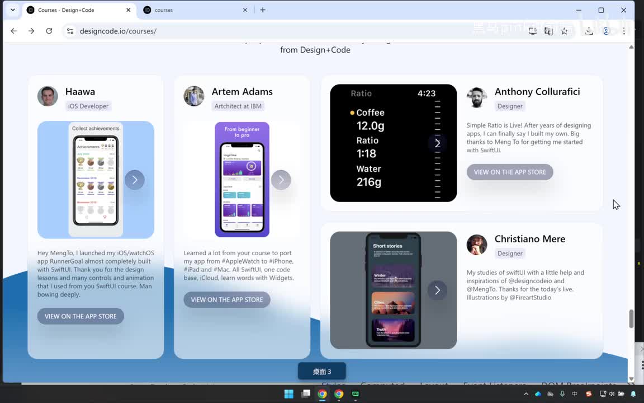Click the microphone icon in the system tray
Image resolution: width=644 pixels, height=403 pixels.
562,394
